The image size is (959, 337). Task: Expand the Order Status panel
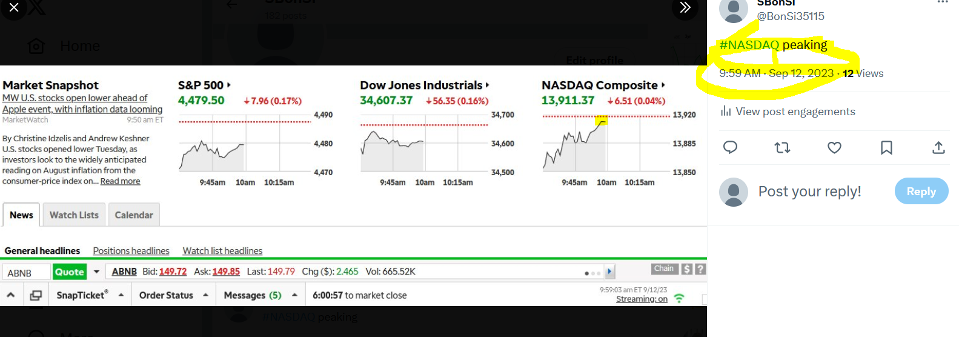point(205,295)
